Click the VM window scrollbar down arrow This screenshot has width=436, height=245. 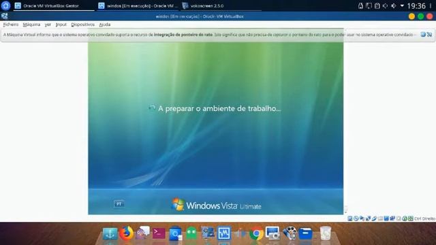click(x=345, y=212)
